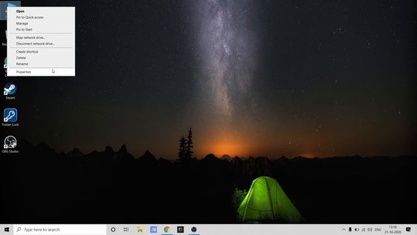Open the Action Center notifications icon

coord(409,229)
